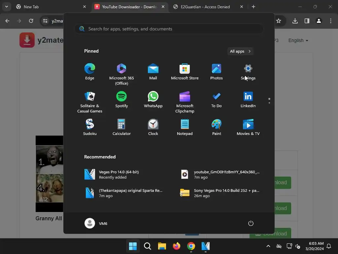This screenshot has width=338, height=254.
Task: Click the y2mate logo
Action: coord(41,40)
